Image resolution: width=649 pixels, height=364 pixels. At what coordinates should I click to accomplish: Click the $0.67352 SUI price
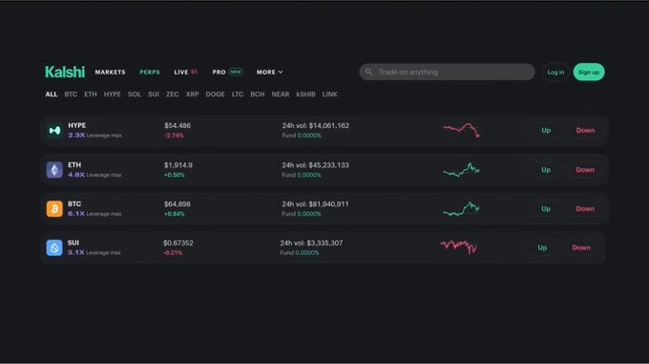(178, 243)
